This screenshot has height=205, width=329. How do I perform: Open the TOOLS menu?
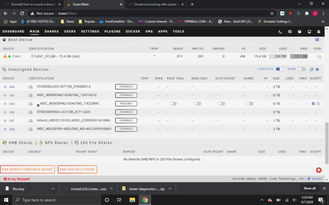178,31
